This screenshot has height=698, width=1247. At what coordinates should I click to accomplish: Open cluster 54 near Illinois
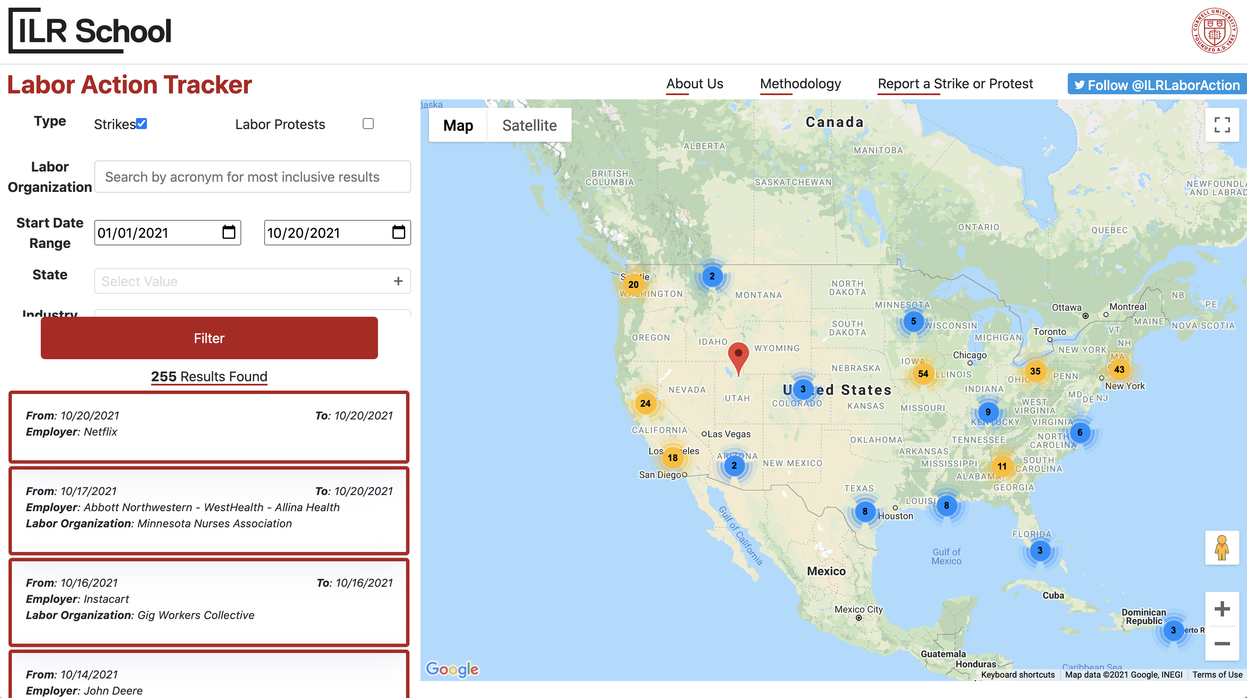click(923, 374)
